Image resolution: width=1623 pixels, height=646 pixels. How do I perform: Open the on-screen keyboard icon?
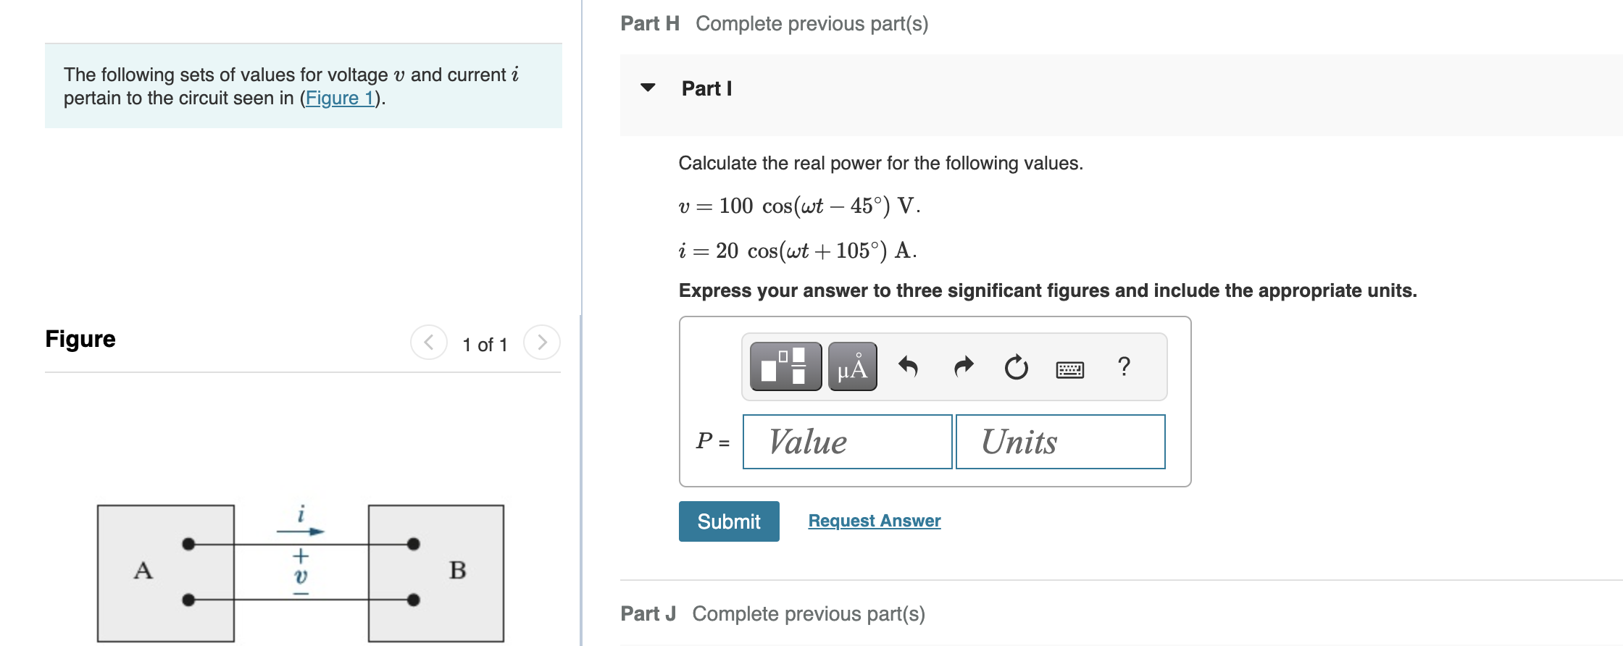pyautogui.click(x=1070, y=368)
